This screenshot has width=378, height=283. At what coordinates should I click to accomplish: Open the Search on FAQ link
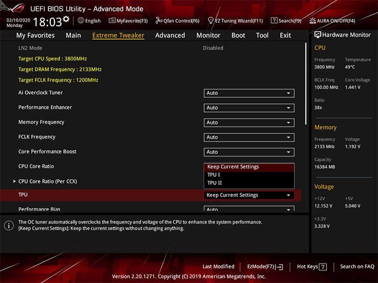pos(357,267)
